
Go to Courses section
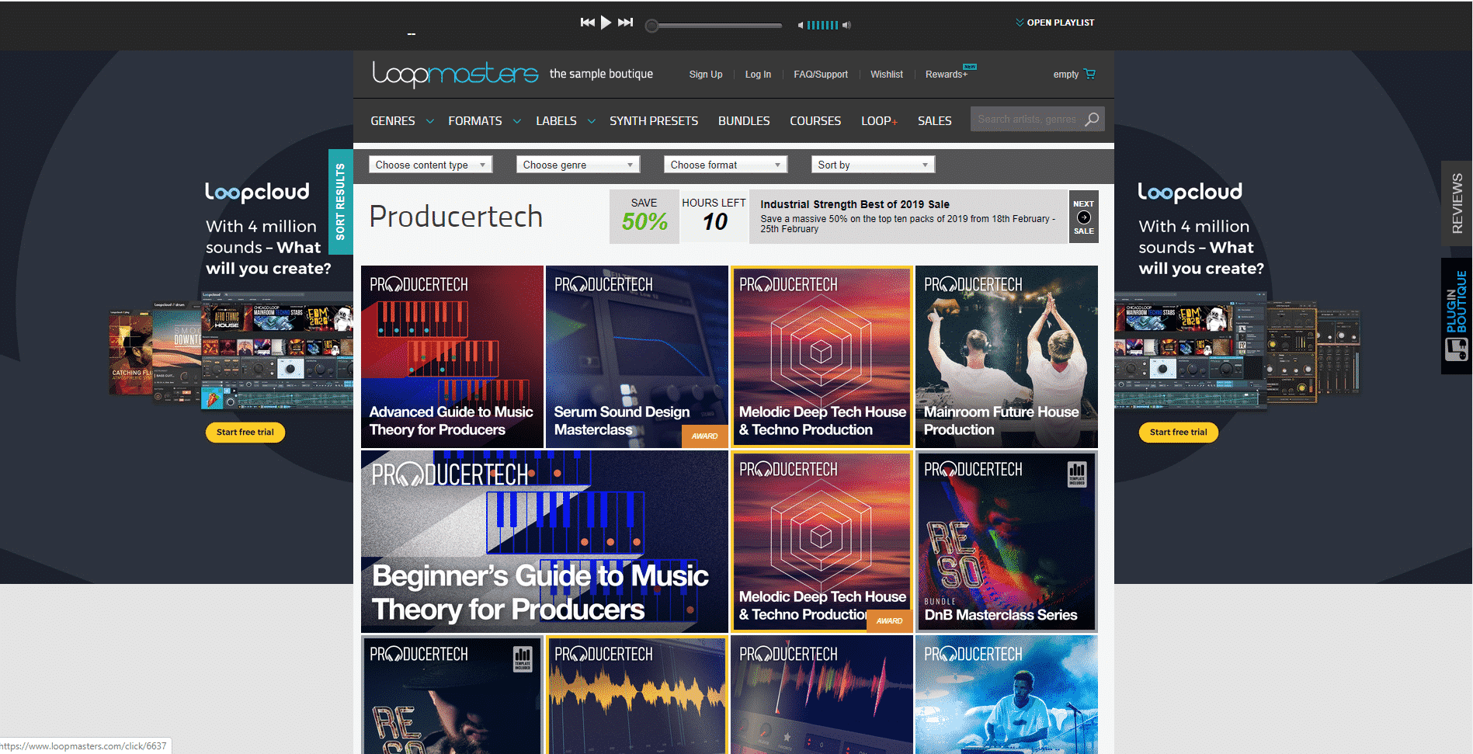tap(815, 121)
